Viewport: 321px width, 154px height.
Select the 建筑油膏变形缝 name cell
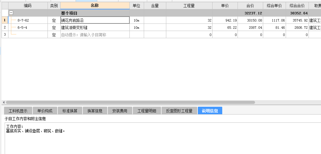95,28
